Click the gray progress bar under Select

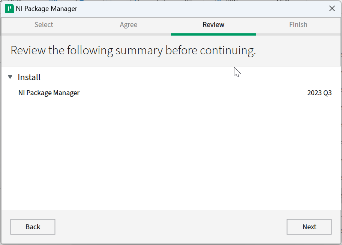pyautogui.click(x=44, y=34)
